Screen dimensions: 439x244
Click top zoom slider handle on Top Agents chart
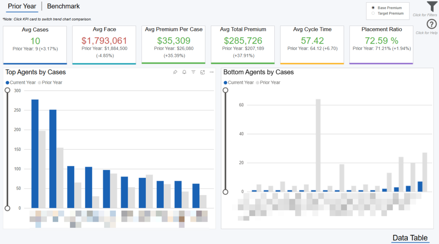7,91
